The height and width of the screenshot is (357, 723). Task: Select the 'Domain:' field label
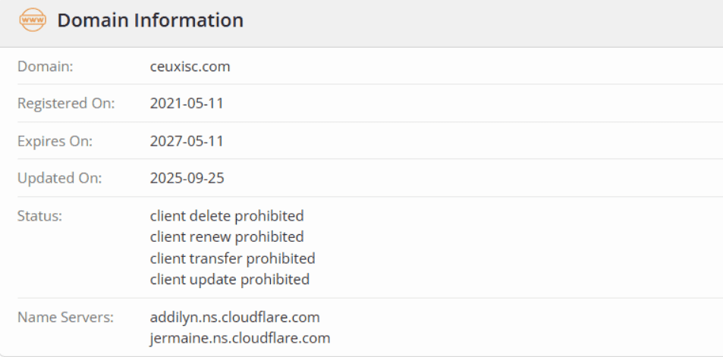(46, 67)
